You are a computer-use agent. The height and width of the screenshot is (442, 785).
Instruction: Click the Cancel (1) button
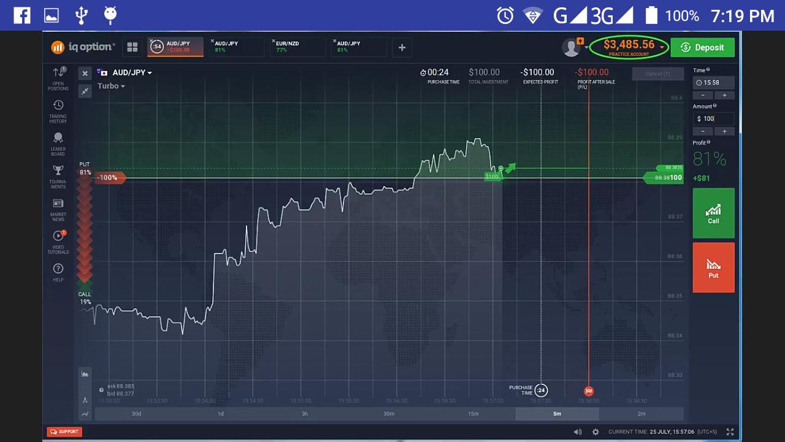coord(657,74)
